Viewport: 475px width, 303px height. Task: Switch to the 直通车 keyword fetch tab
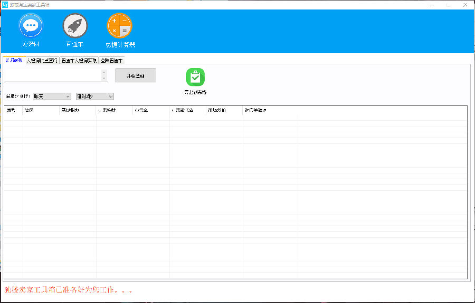click(79, 61)
